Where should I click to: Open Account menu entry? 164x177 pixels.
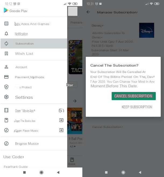34,67
